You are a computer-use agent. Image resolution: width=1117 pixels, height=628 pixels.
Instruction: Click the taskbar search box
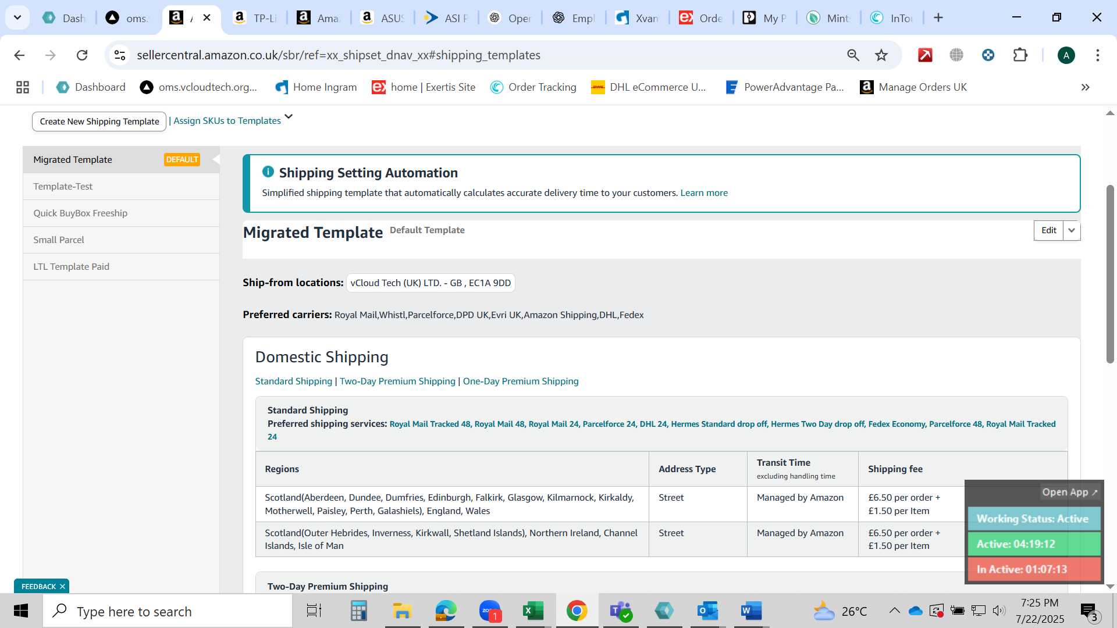tap(168, 611)
